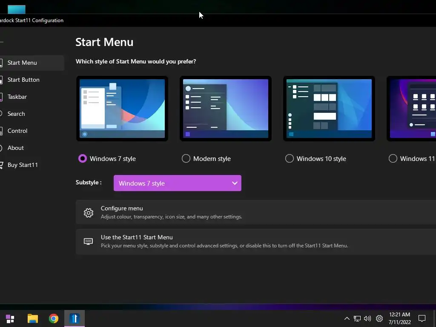Show hidden system tray icons chevron

click(x=347, y=318)
